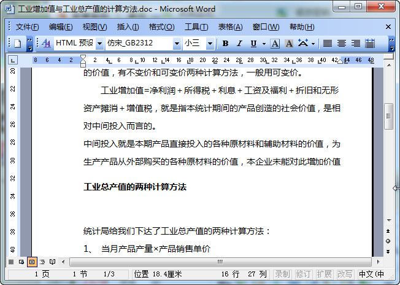Click the vertical scrollbar thumb

click(388, 116)
